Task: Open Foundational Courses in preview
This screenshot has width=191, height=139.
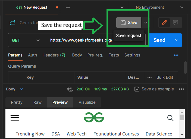Action: [x=116, y=134]
